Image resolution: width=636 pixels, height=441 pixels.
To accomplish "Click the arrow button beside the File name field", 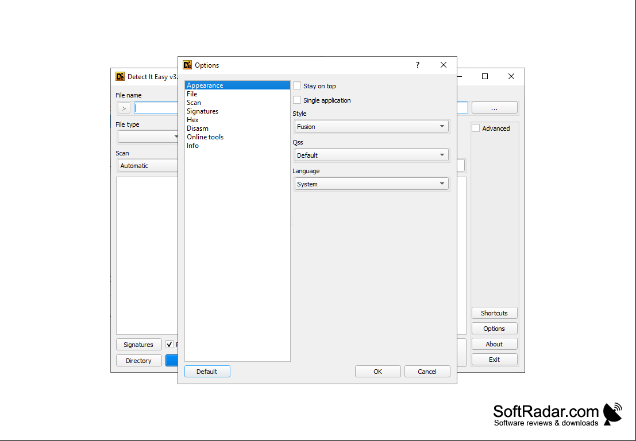I will [124, 108].
